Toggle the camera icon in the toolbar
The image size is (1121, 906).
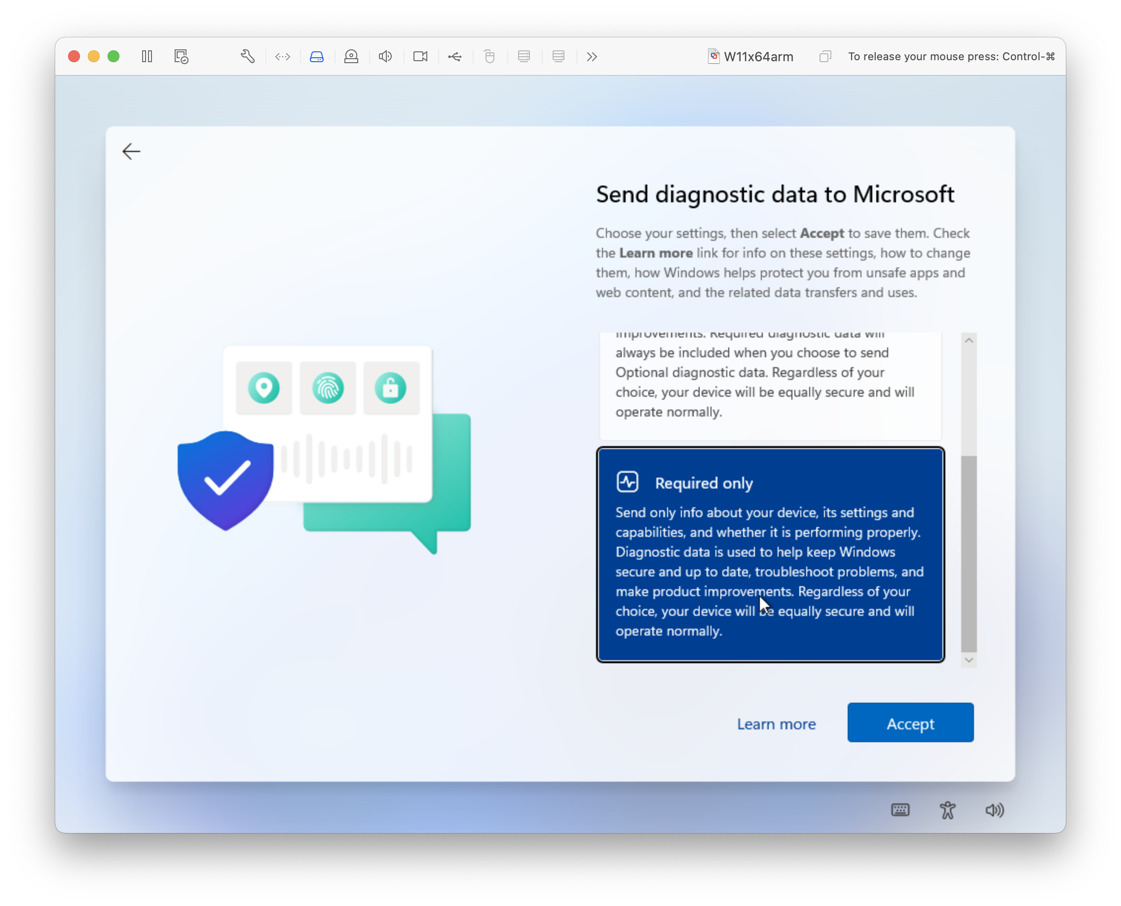point(420,56)
